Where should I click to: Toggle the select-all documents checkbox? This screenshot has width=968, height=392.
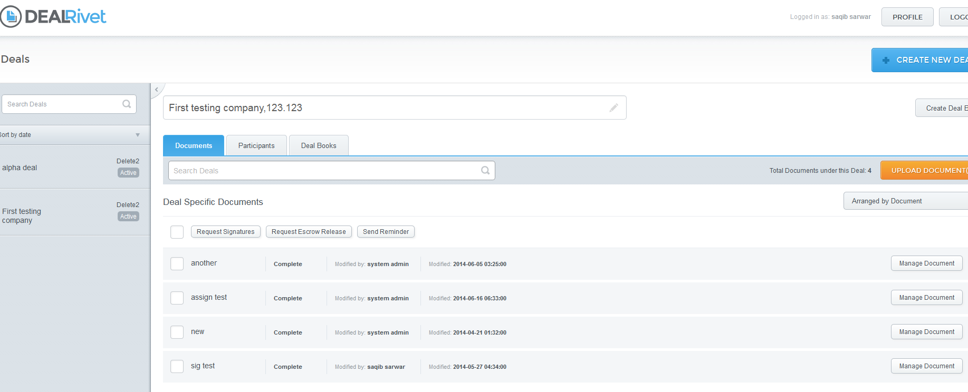click(x=177, y=232)
